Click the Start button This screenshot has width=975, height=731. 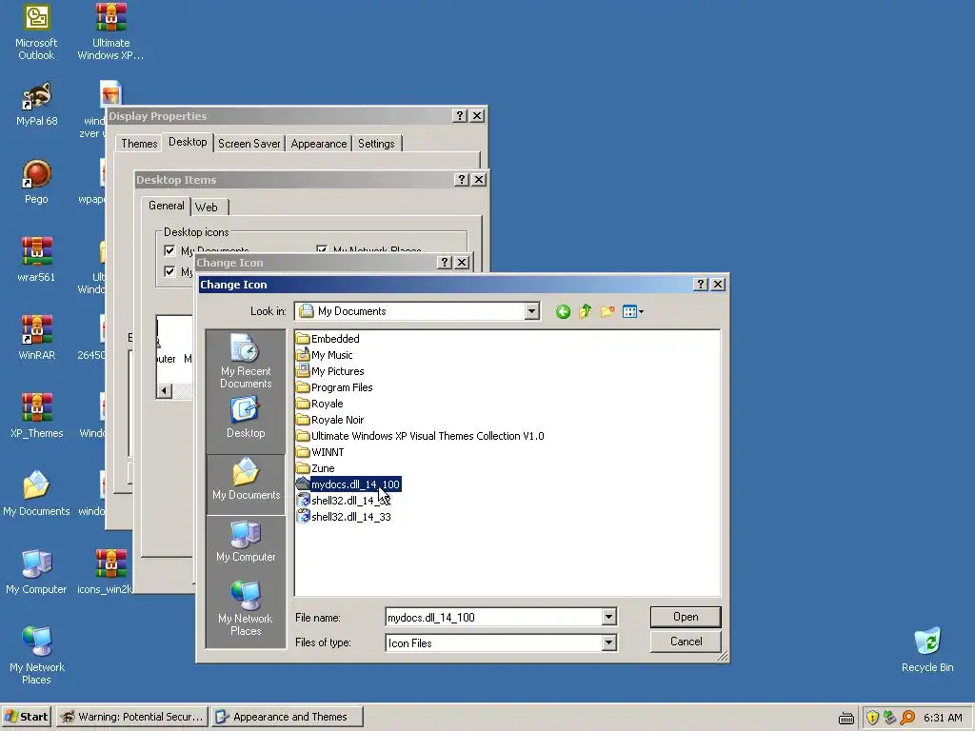pos(27,717)
